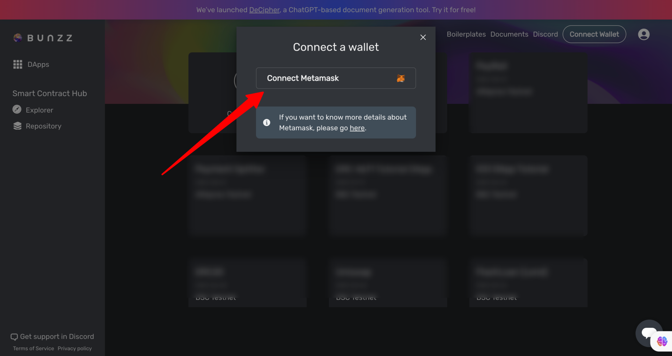This screenshot has height=356, width=672.
Task: Open Smart Contract Hub in the sidebar
Action: [x=49, y=93]
